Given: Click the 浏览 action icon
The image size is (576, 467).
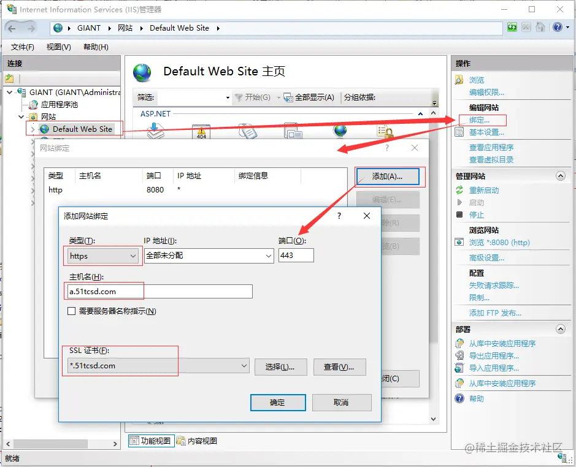Looking at the screenshot, I should pyautogui.click(x=459, y=80).
